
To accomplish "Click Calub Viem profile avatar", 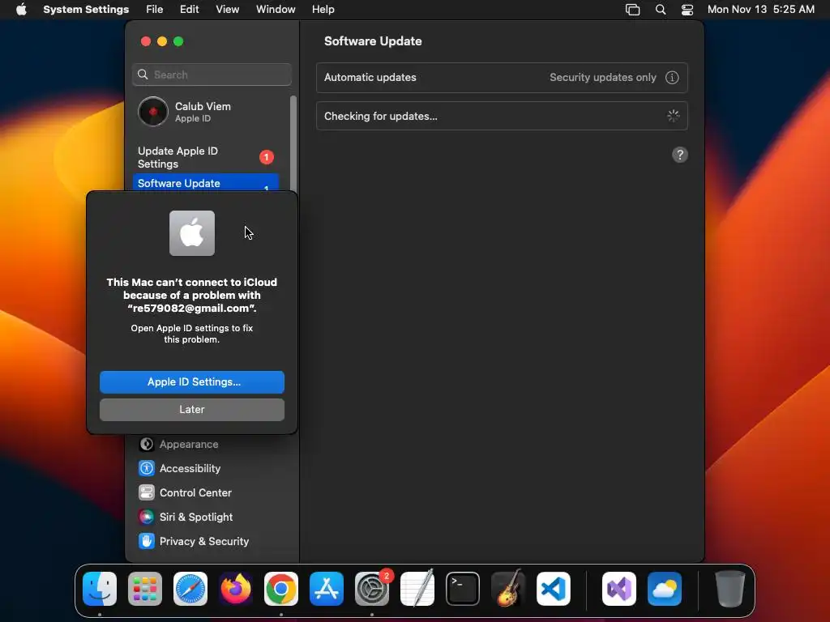I will [153, 112].
